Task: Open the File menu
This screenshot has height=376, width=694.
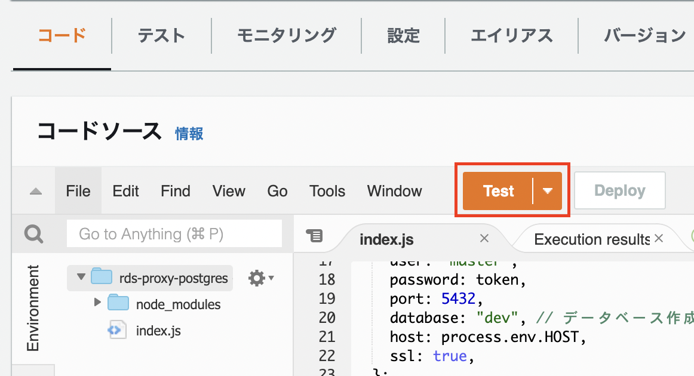Action: [78, 190]
